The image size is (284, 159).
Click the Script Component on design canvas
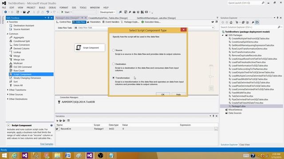tap(90, 48)
